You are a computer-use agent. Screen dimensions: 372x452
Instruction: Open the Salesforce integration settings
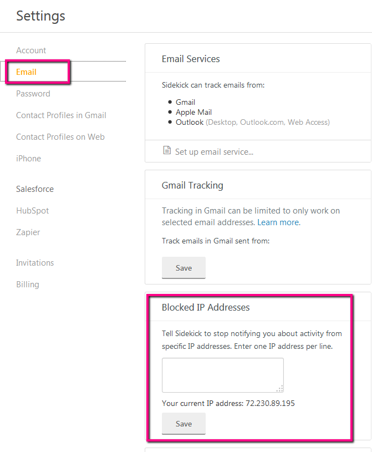click(x=35, y=189)
